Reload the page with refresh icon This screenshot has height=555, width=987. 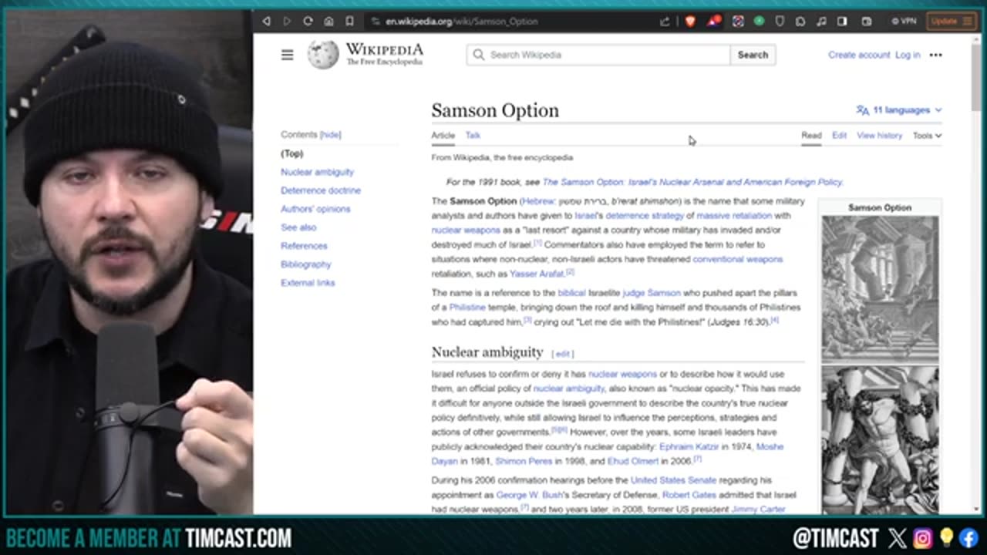coord(308,22)
